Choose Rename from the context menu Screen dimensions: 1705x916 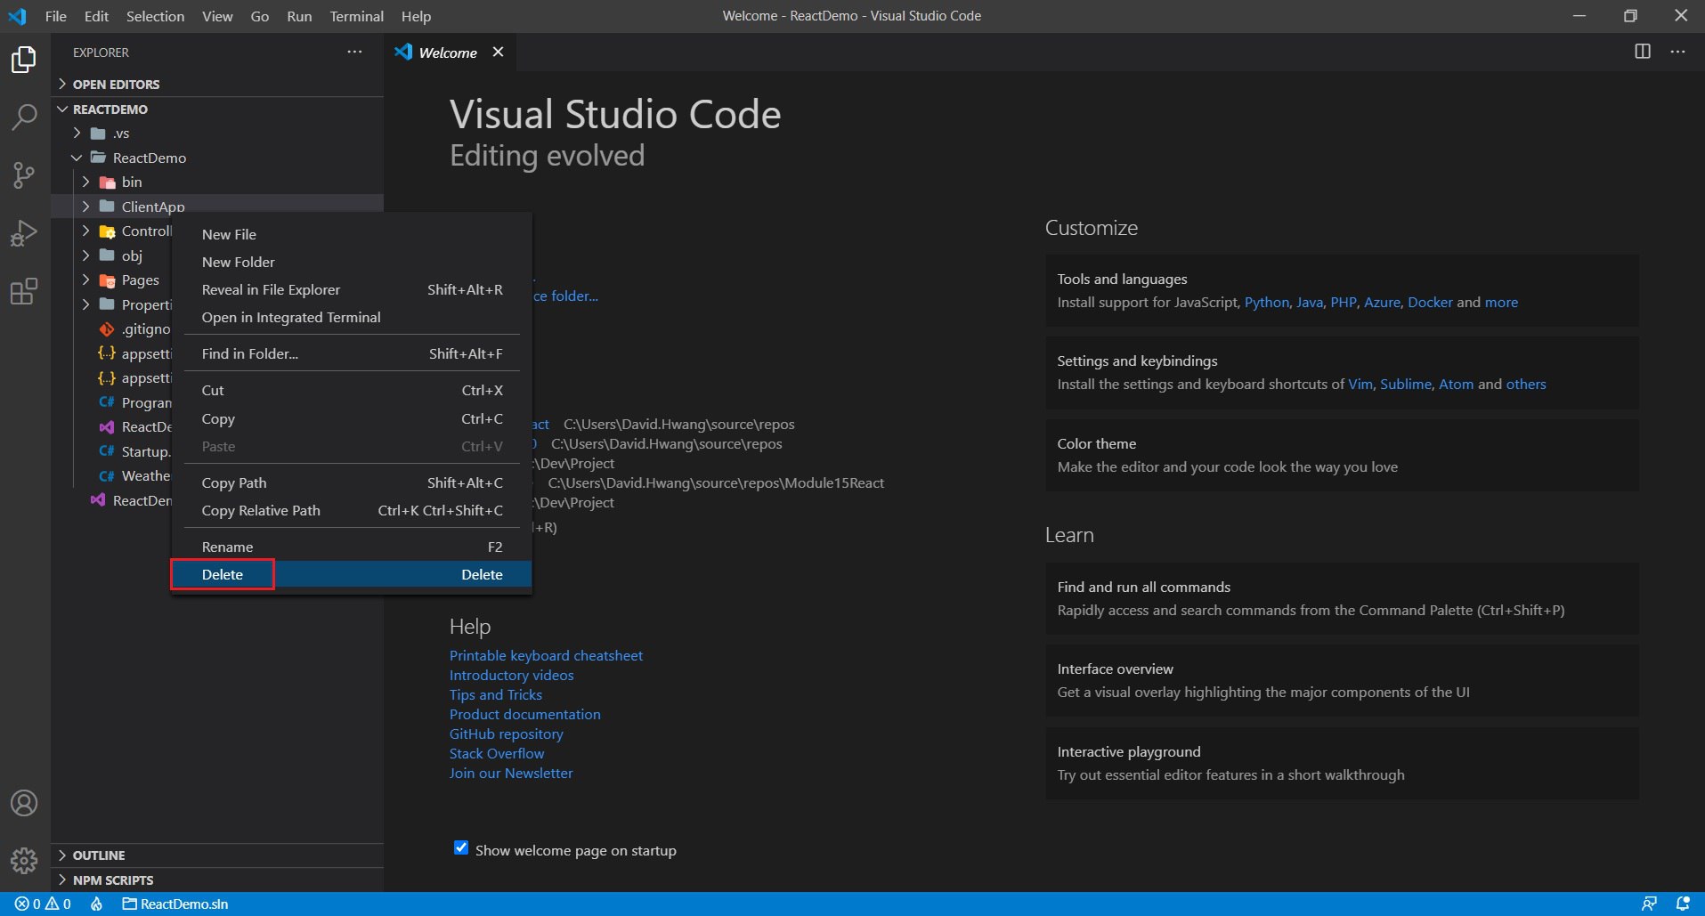[352, 547]
